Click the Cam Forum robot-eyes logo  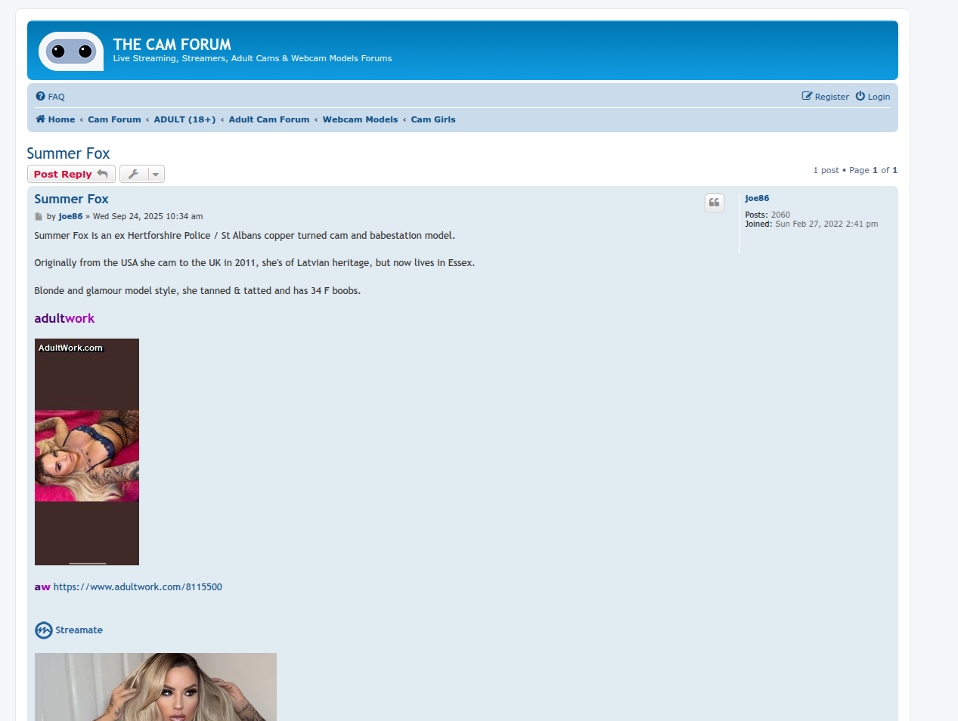coord(70,51)
